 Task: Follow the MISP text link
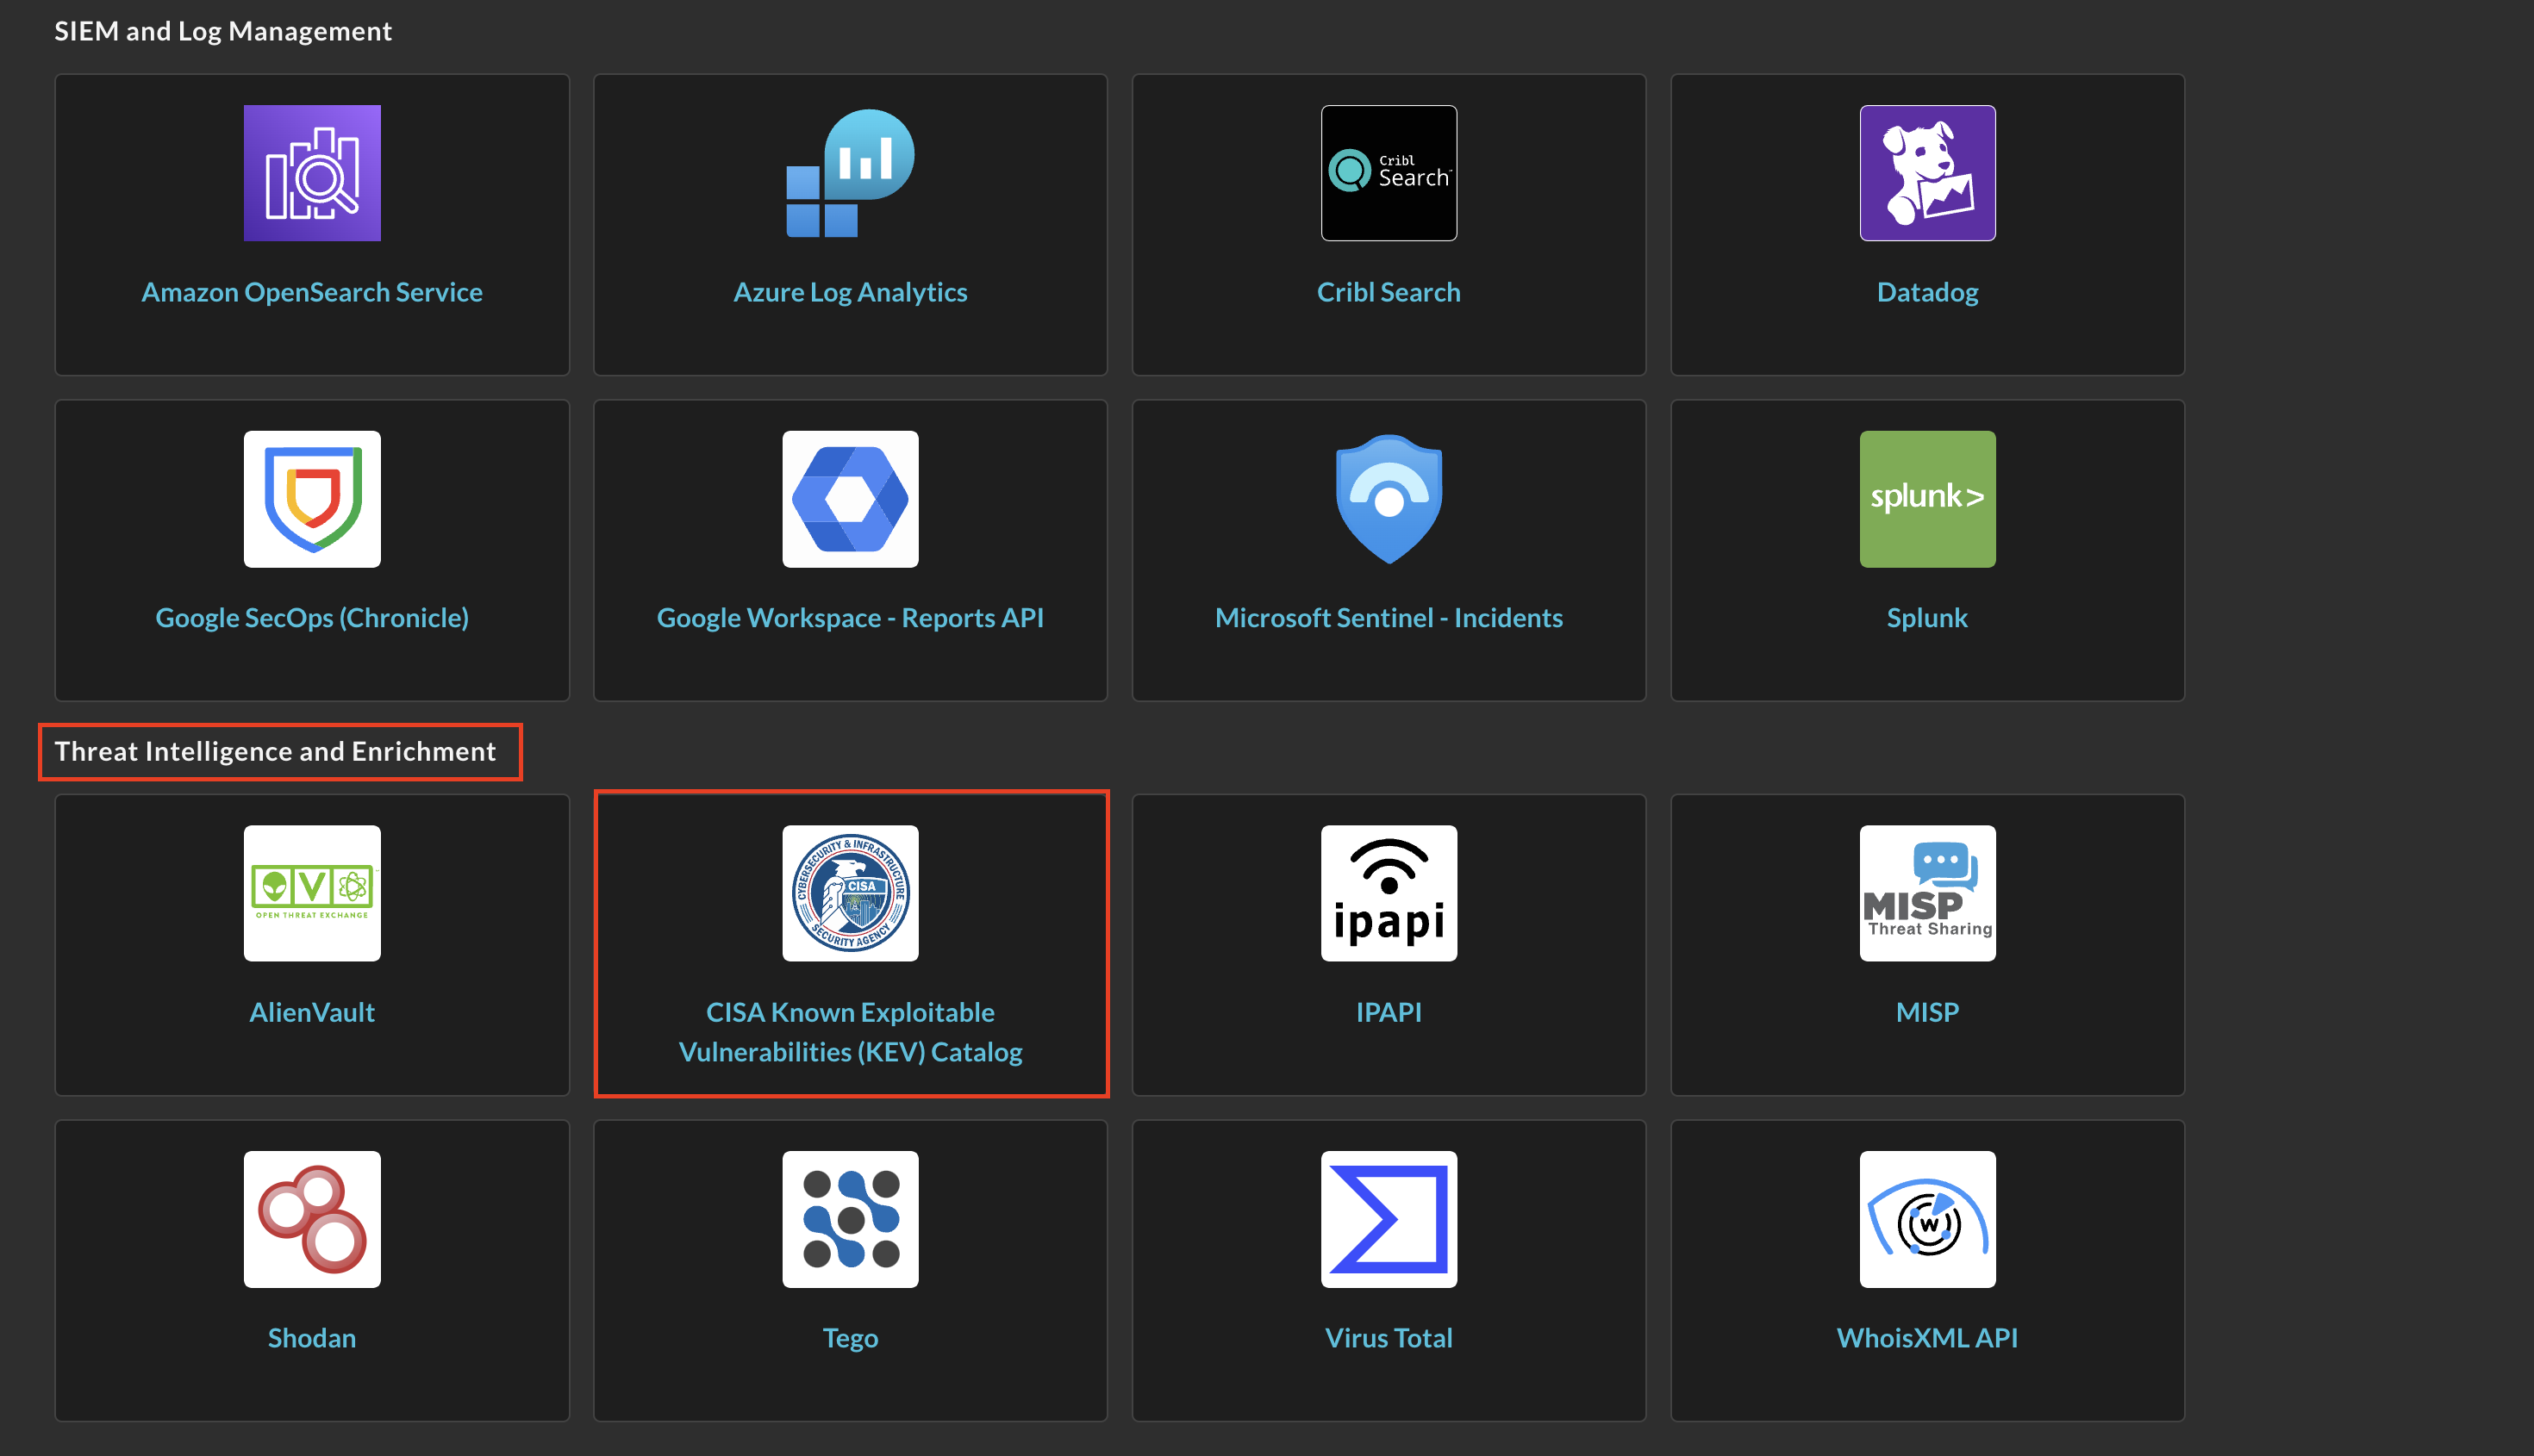tap(1926, 1012)
